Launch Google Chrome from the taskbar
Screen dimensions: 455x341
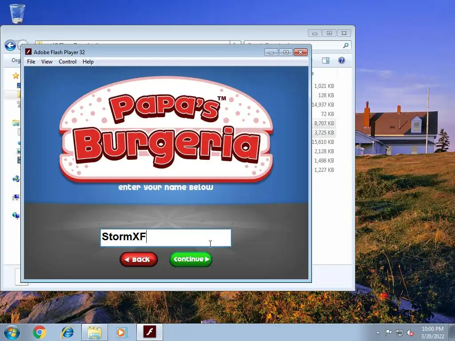click(40, 332)
